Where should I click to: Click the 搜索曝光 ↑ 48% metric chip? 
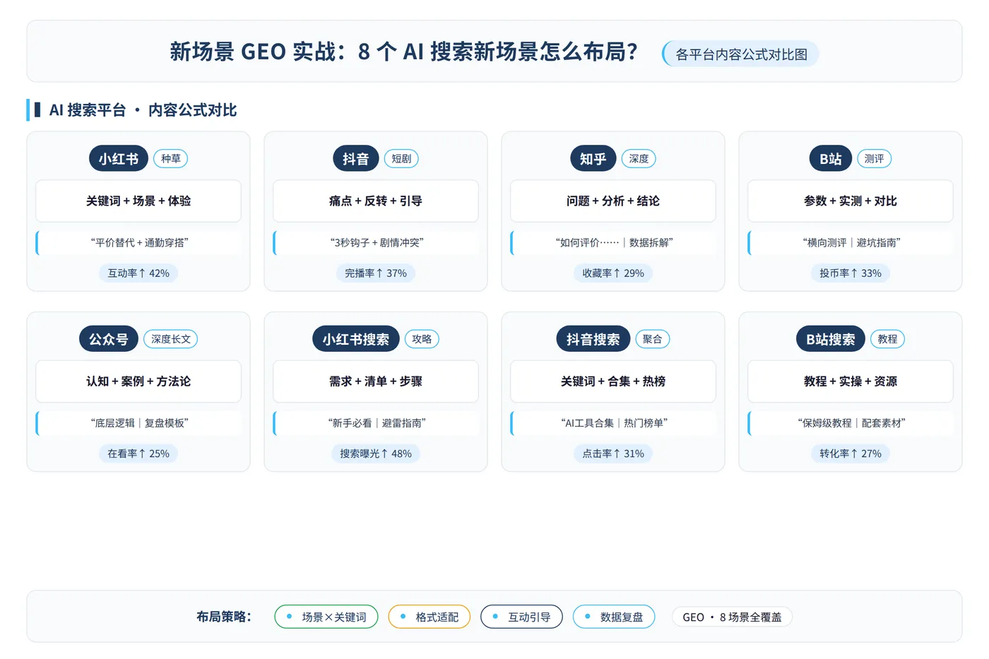pyautogui.click(x=376, y=453)
